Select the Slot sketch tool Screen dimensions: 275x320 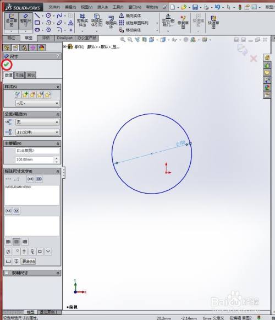pos(37,30)
